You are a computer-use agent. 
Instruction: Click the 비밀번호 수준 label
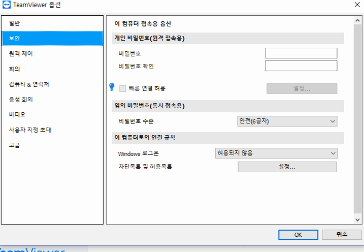[x=136, y=121]
